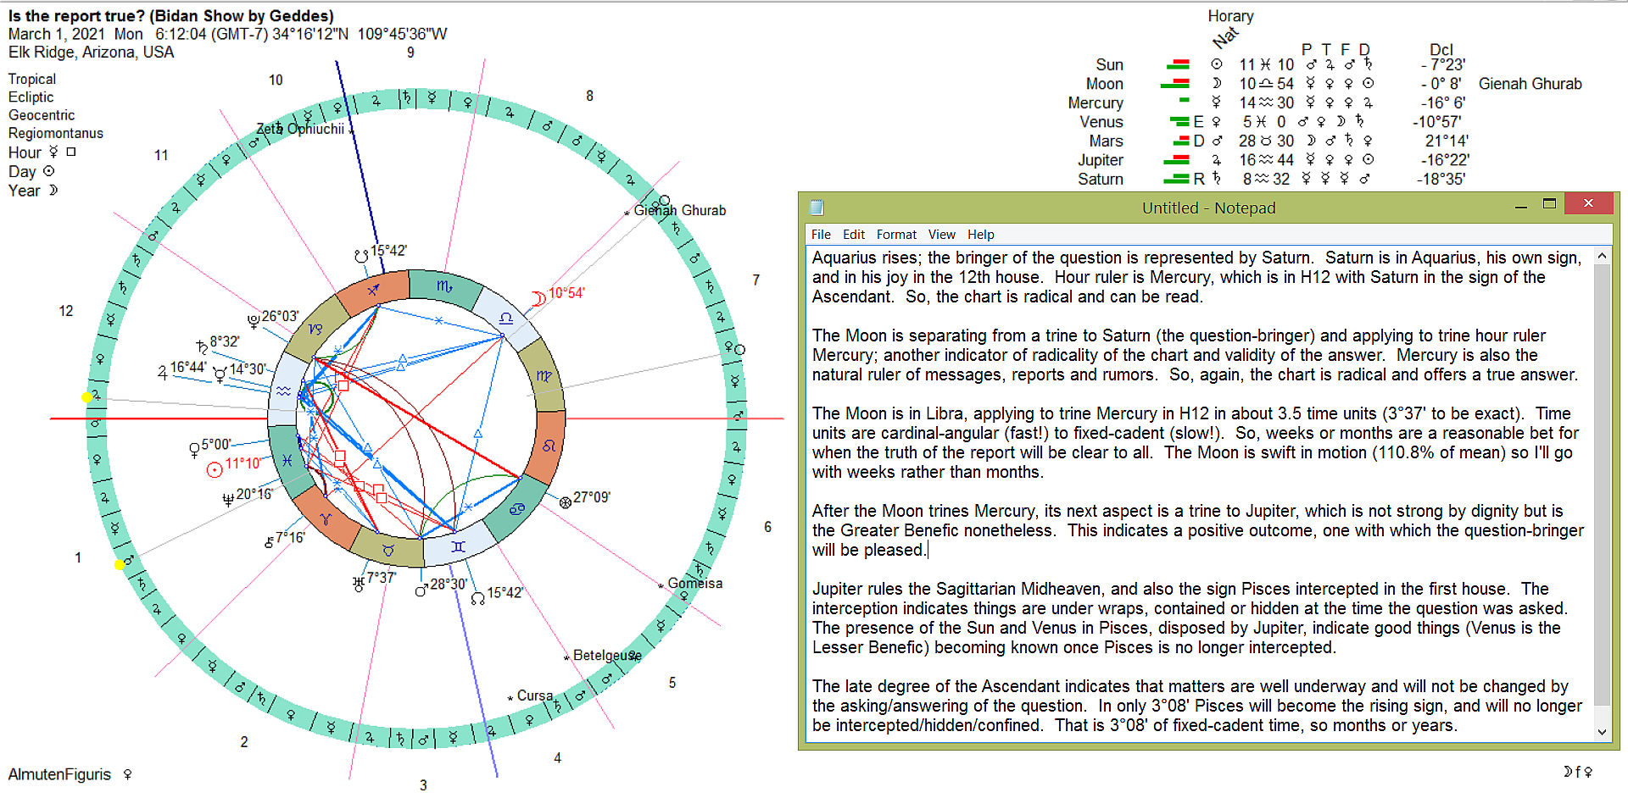Screen dimensions: 1628x798
Task: Click the Leo sign on the zodiac wheel
Action: 549,446
